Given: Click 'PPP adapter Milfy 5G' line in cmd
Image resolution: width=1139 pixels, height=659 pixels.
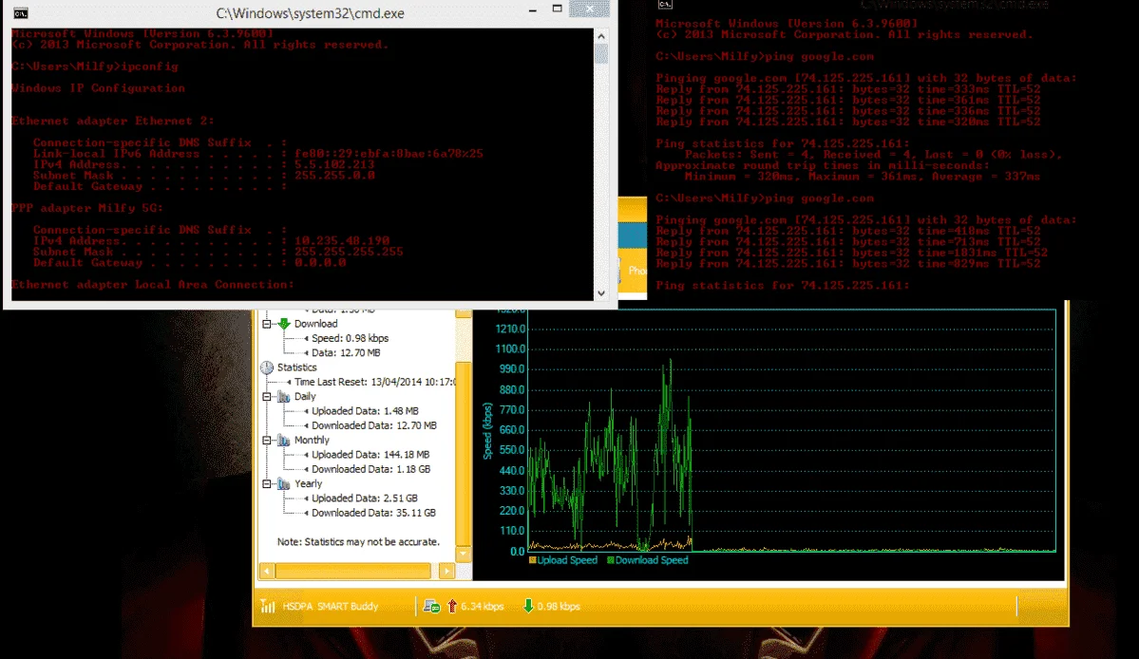Looking at the screenshot, I should click(x=87, y=208).
